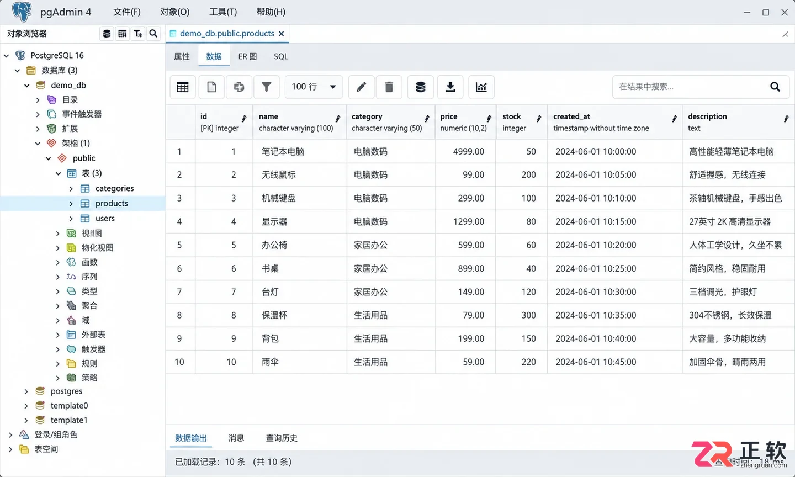
Task: Click the timestamp 2024-06-01 10:20:00 cell
Action: [614, 245]
